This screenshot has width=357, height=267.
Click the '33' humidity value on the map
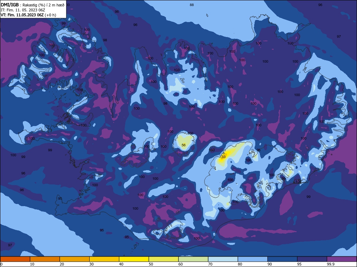pos(223,157)
